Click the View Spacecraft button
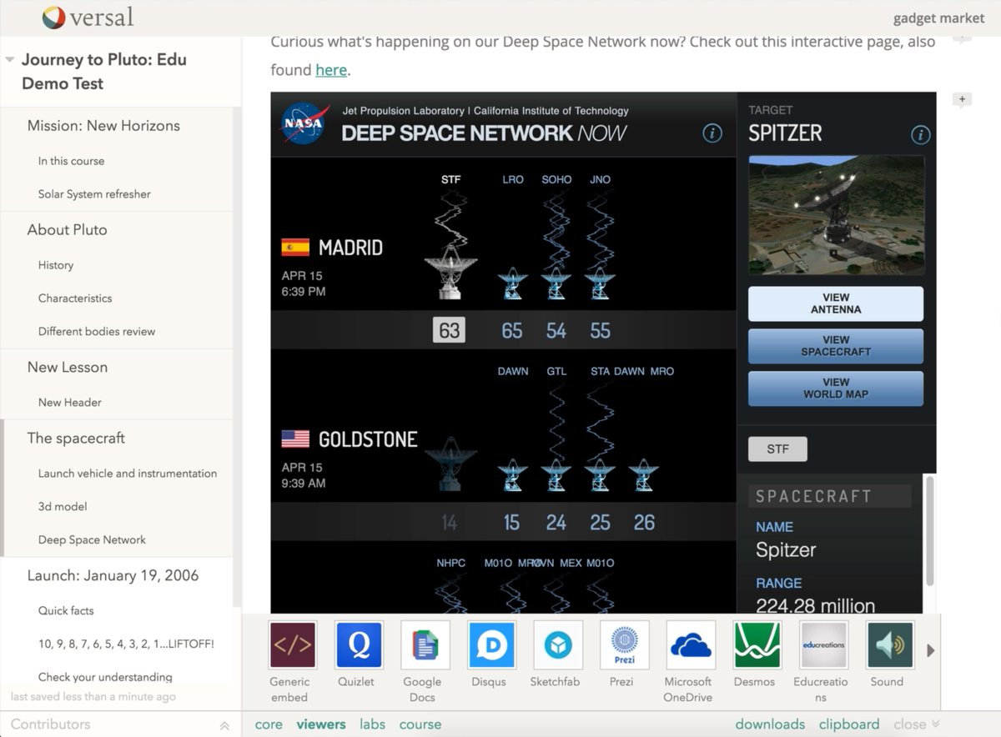 [836, 346]
